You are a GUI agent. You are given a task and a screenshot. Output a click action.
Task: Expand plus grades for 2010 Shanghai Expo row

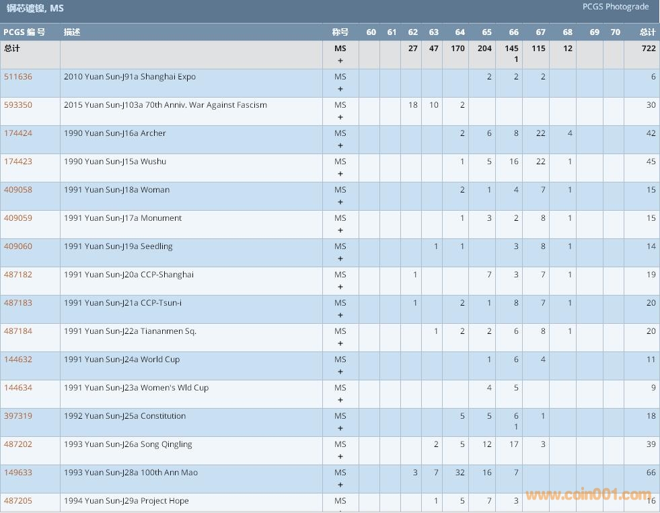(x=340, y=89)
